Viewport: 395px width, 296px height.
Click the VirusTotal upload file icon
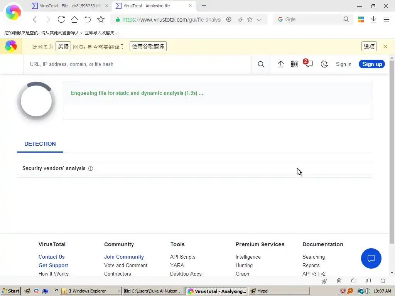coord(281,64)
